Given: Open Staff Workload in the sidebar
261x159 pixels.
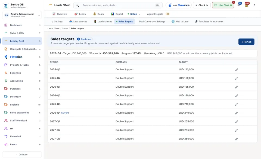Looking at the screenshot, I should point(22,121).
